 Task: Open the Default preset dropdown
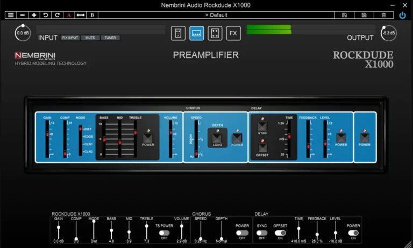[216, 15]
